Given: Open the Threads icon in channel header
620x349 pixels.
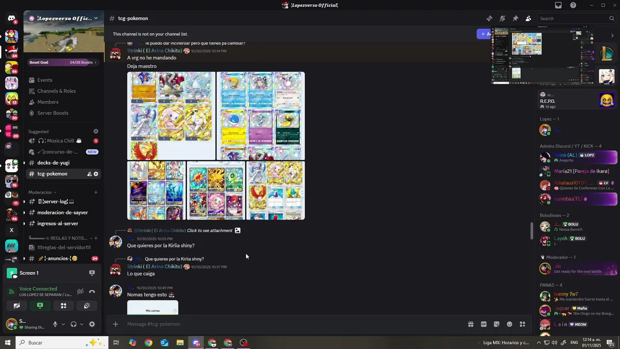Looking at the screenshot, I should 489,18.
